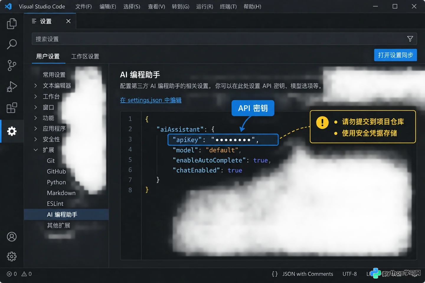Image resolution: width=425 pixels, height=283 pixels.
Task: Click the VS Code logo in title bar
Action: pos(8,6)
